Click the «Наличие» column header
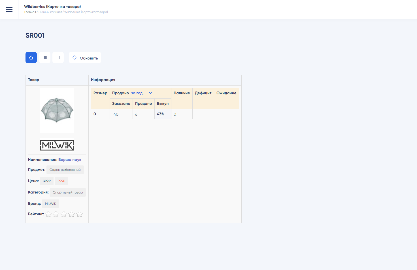417x270 pixels. (182, 93)
